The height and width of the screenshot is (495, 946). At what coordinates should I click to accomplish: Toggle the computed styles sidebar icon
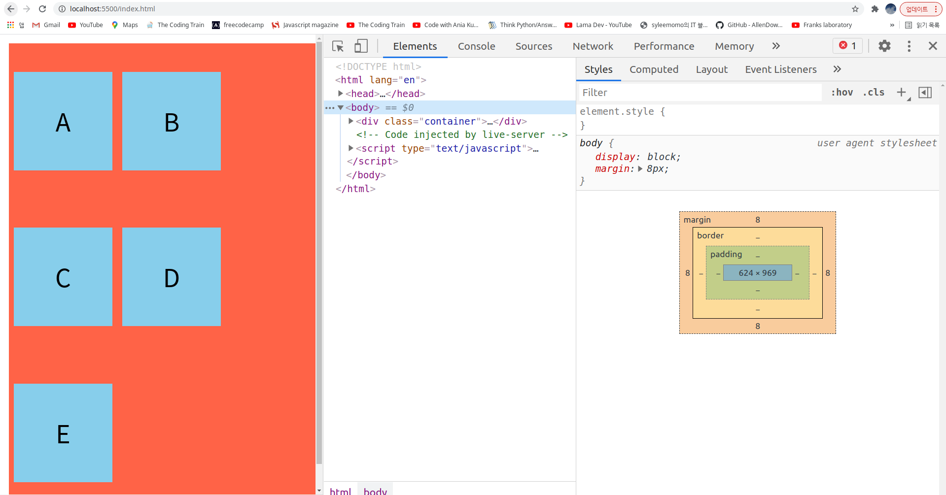pyautogui.click(x=925, y=92)
